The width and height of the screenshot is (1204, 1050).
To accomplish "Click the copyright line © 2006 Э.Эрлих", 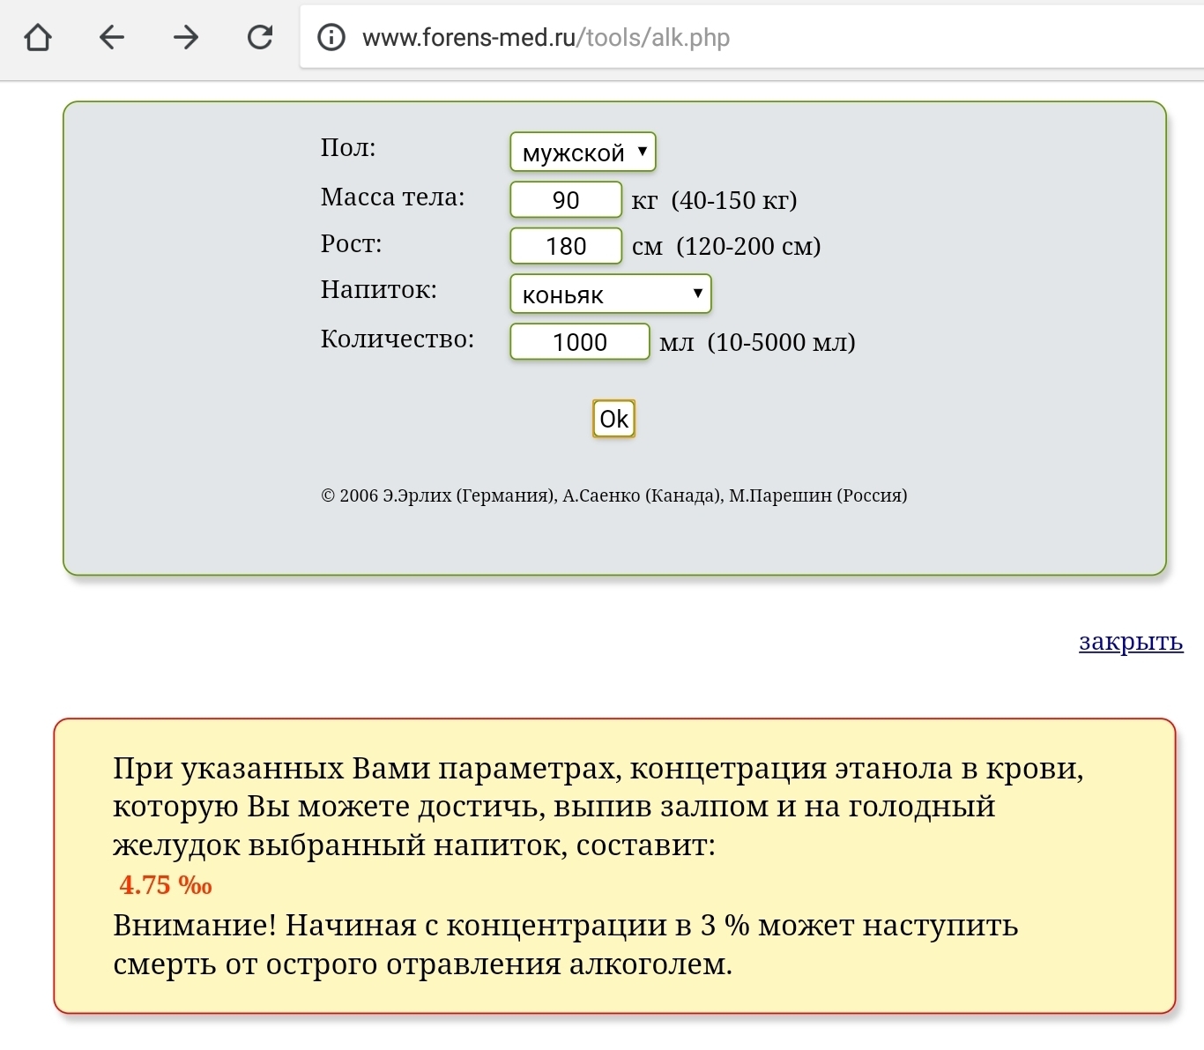I will (x=614, y=495).
